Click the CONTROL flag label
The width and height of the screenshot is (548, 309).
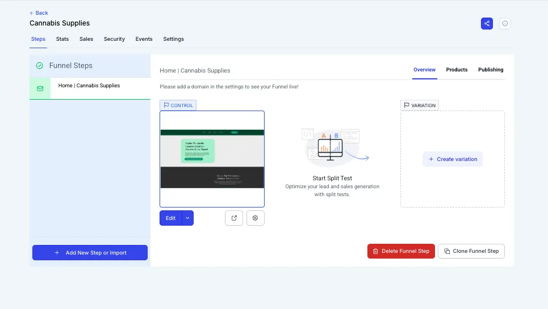[178, 105]
